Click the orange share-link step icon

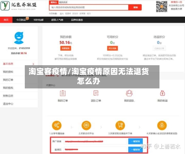pyautogui.click(x=57, y=125)
